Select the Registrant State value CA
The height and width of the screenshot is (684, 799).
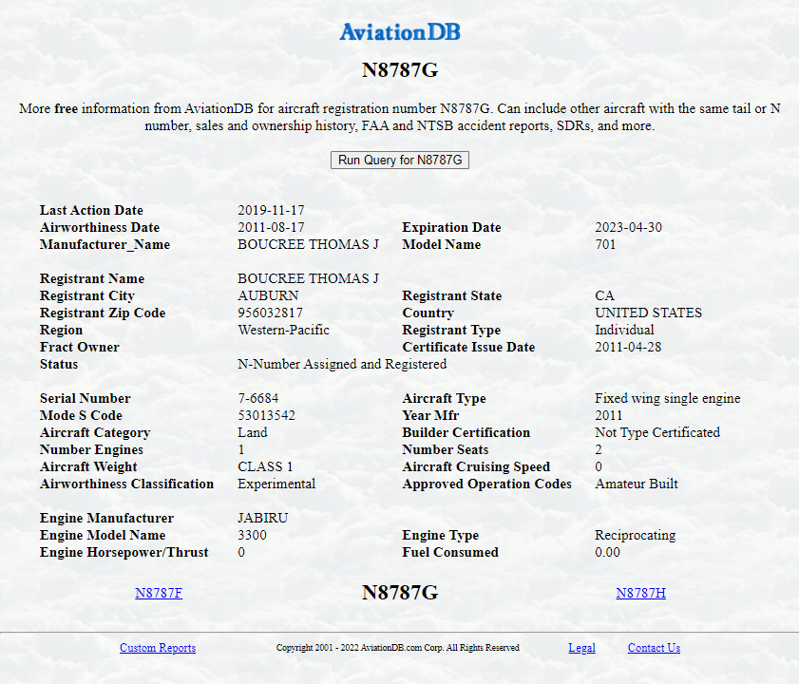pyautogui.click(x=604, y=295)
